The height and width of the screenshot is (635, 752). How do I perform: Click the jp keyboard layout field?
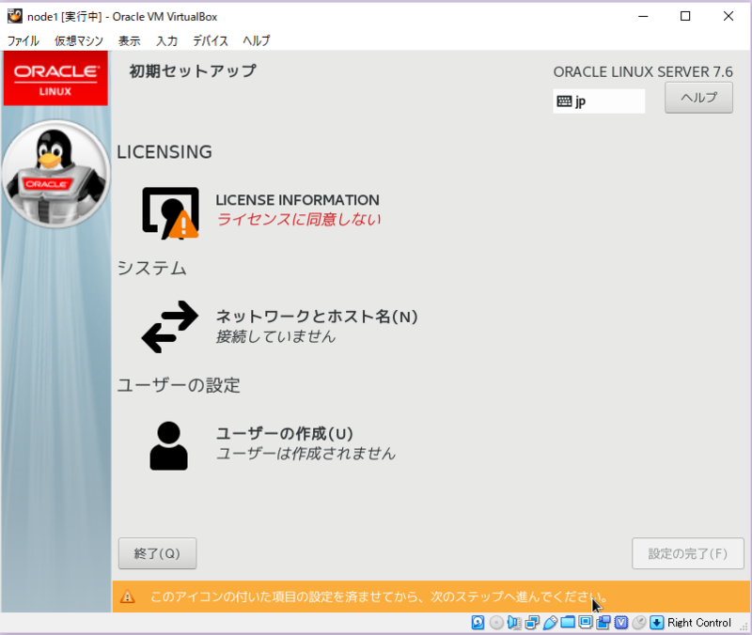click(599, 101)
